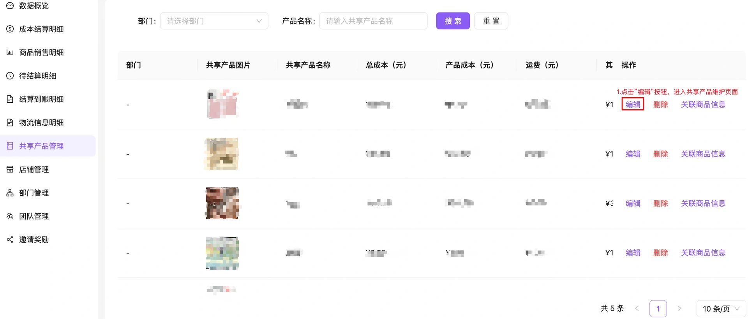Viewport: 748px width, 319px height.
Task: Click the 部门管理 org chart icon
Action: pyautogui.click(x=10, y=193)
